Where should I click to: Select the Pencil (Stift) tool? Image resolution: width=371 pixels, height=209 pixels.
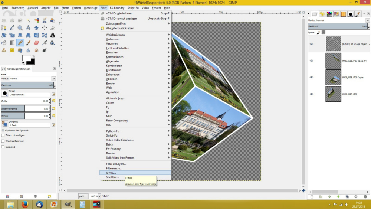(20, 43)
